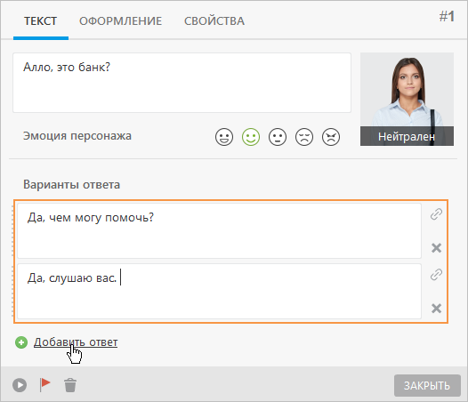Delete the 'Да, чем могу помочь?' answer
468x402 pixels.
click(x=436, y=248)
